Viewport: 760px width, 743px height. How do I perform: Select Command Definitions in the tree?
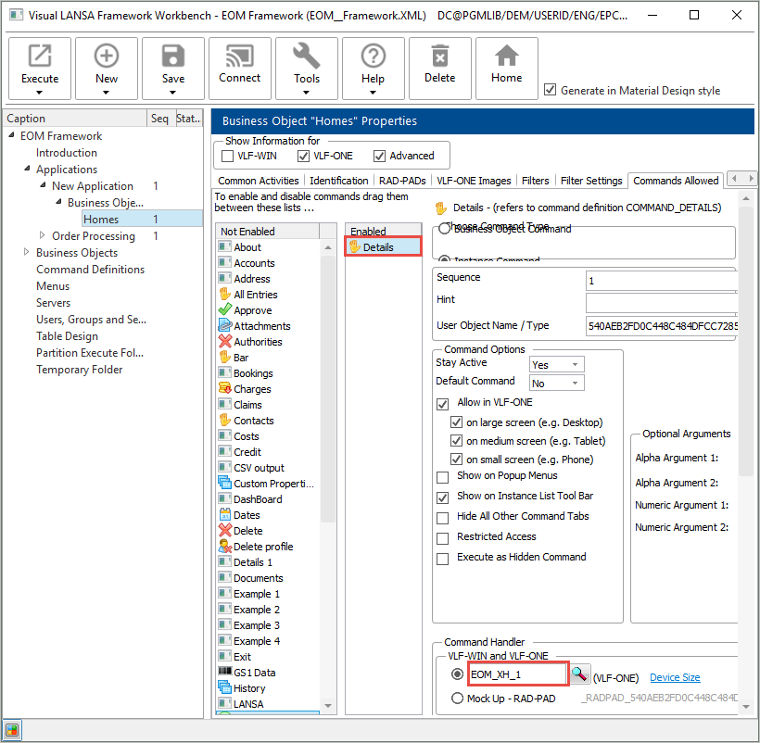point(90,270)
